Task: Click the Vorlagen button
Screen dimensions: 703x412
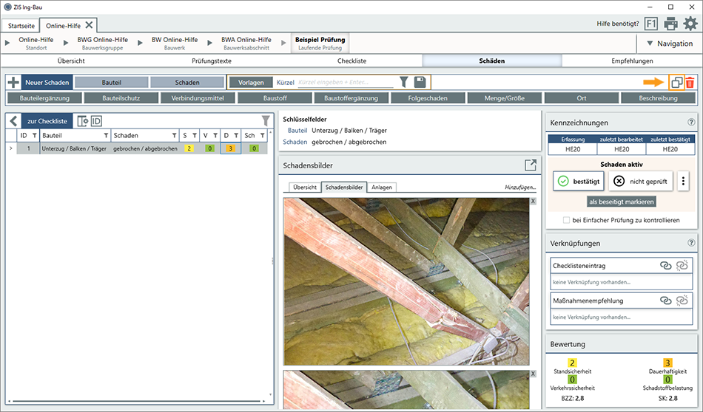Action: [251, 82]
